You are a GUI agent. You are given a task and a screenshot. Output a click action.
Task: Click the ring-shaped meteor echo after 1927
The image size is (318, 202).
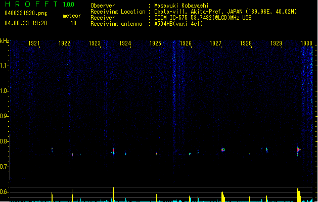point(223,149)
